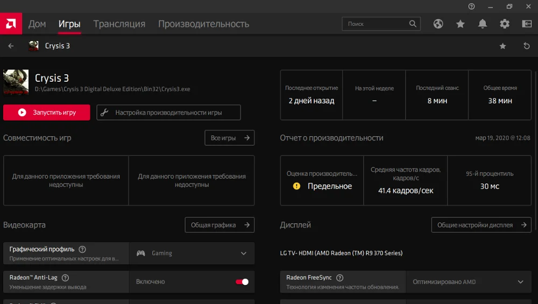Open Общая графика settings
This screenshot has height=304, width=538.
[220, 225]
